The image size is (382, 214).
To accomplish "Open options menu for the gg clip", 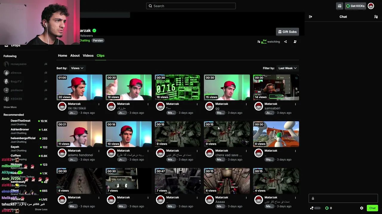I will (x=246, y=104).
